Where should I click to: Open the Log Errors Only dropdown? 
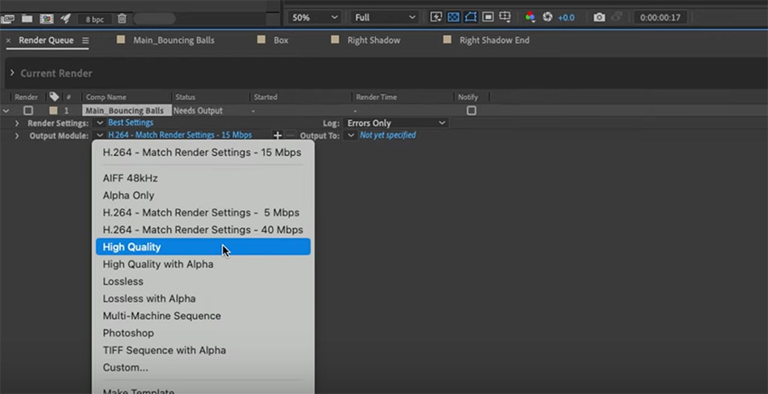pyautogui.click(x=397, y=123)
